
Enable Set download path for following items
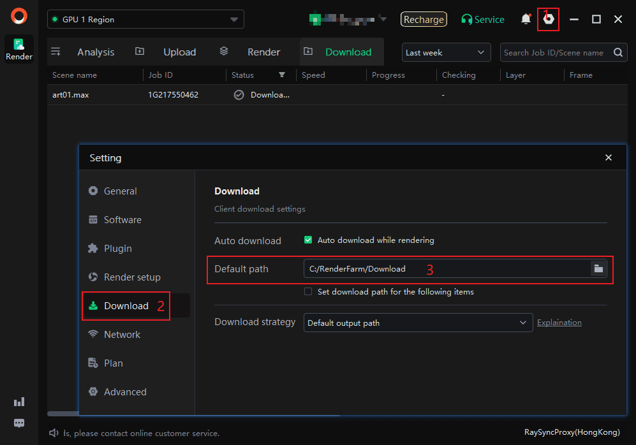308,292
